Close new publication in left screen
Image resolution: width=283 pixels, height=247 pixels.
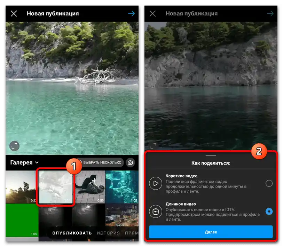point(14,14)
